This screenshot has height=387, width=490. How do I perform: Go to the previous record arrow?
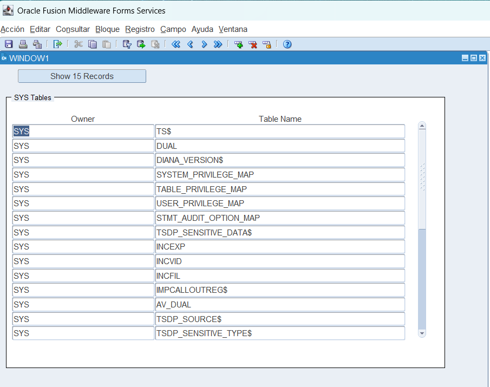coord(190,44)
